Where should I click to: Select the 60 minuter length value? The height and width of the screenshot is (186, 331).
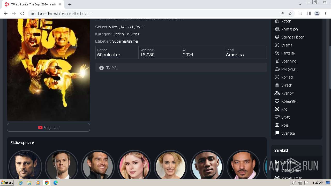point(109,55)
